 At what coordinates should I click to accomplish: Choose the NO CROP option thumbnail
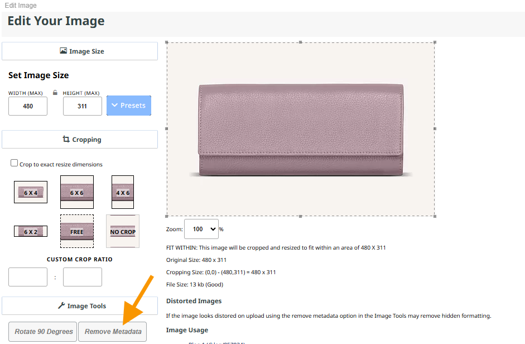[x=123, y=231]
